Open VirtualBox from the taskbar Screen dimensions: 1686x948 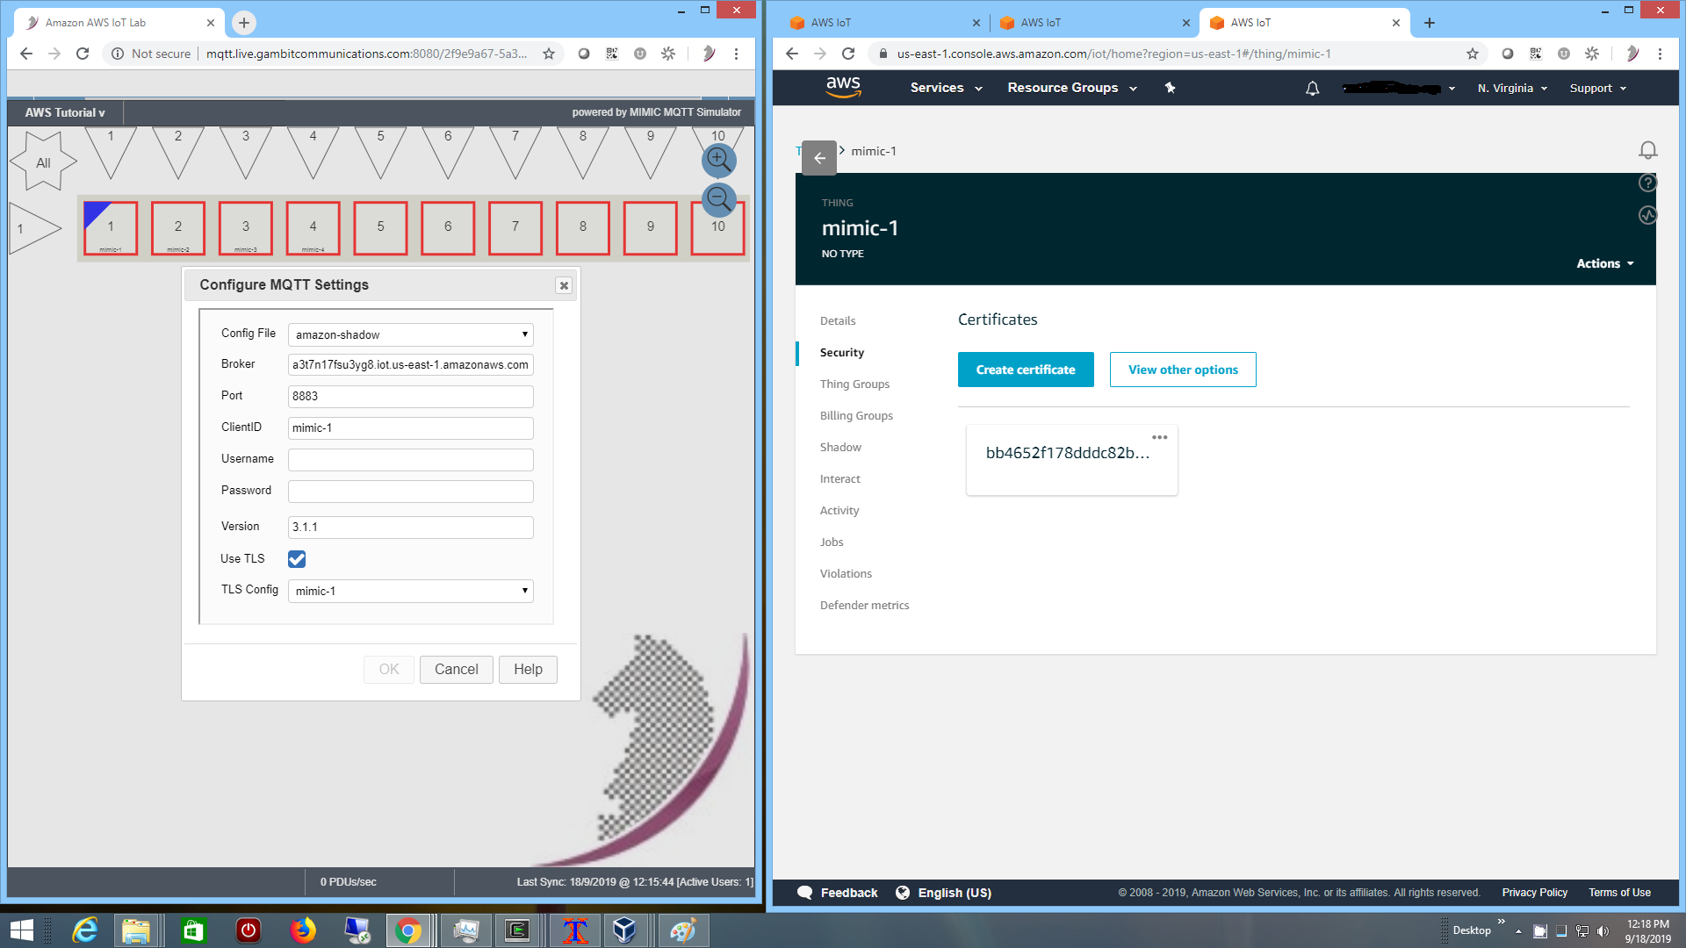pos(624,930)
